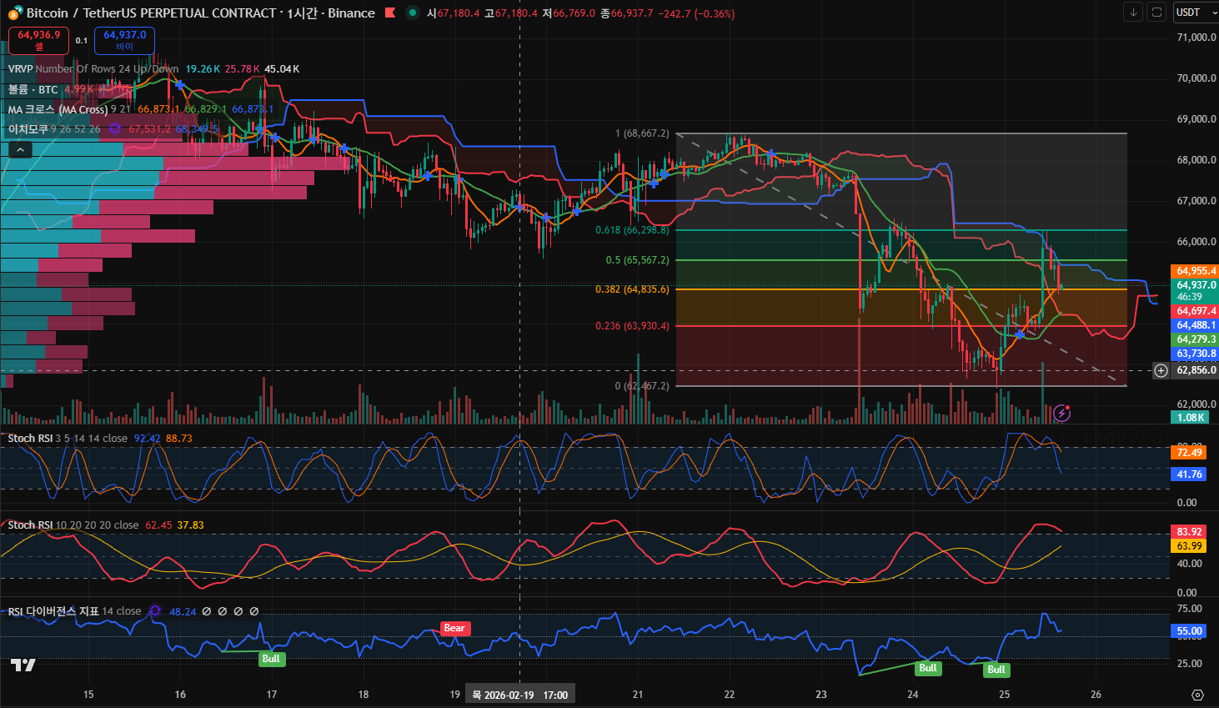Click the purple lightning icon near volume
Screen dimensions: 1219x708
(1061, 413)
